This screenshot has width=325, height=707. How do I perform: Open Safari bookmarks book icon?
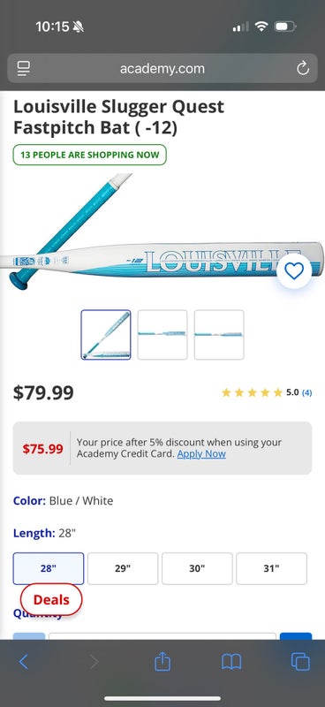pyautogui.click(x=231, y=662)
